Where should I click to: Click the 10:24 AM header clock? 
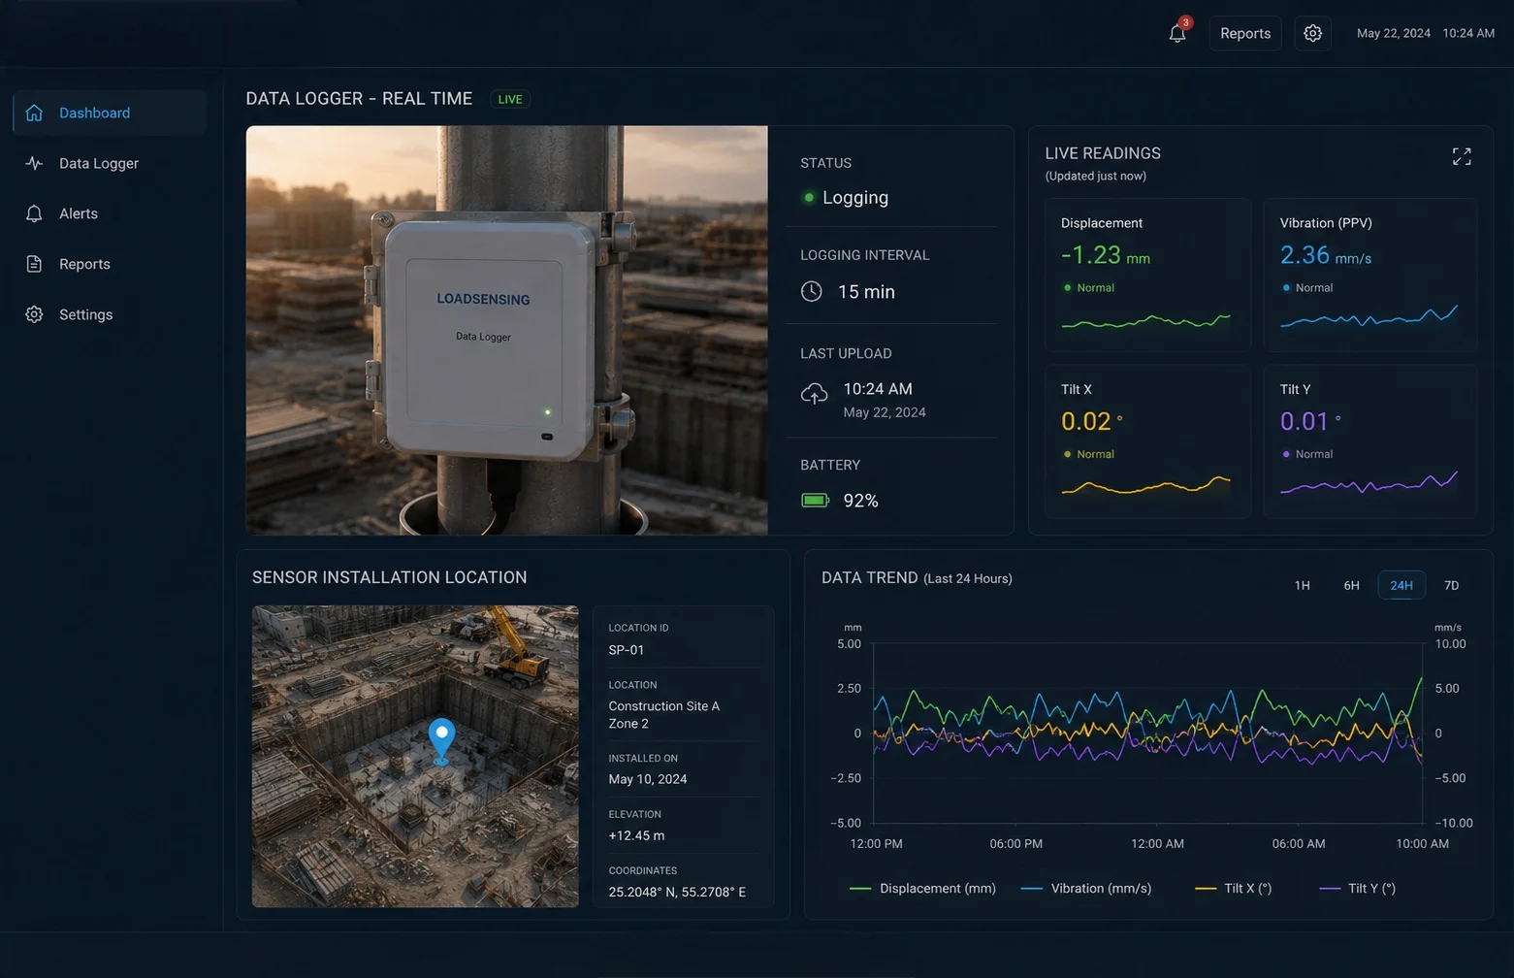click(x=1468, y=33)
